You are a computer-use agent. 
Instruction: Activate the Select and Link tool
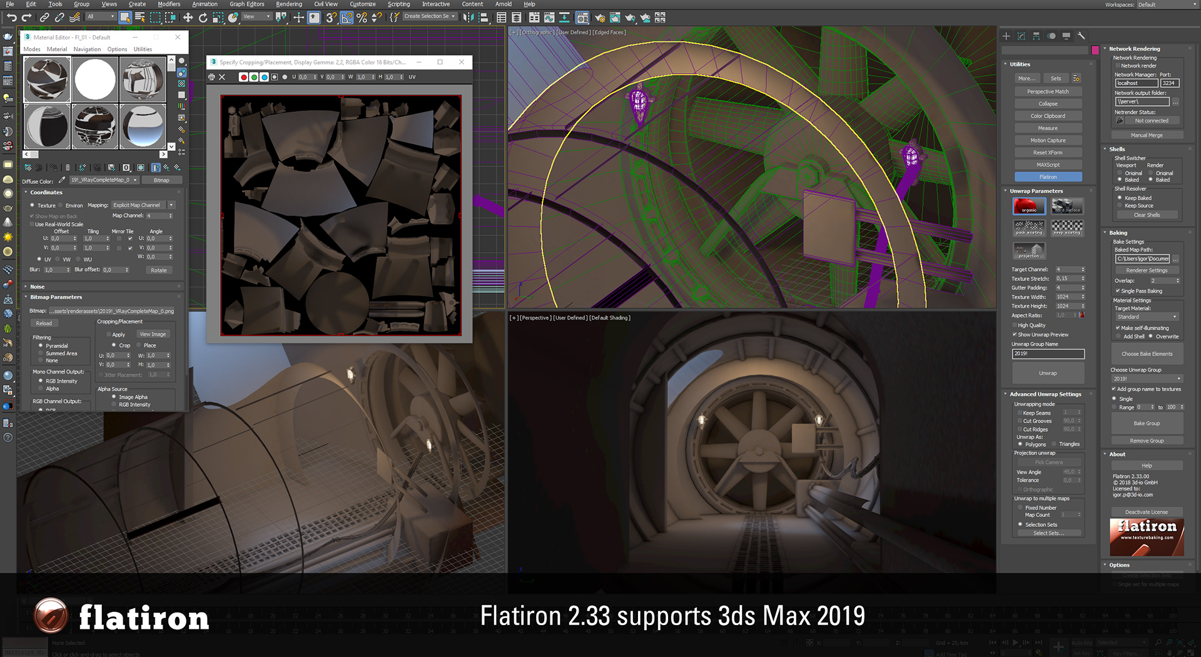coord(44,18)
